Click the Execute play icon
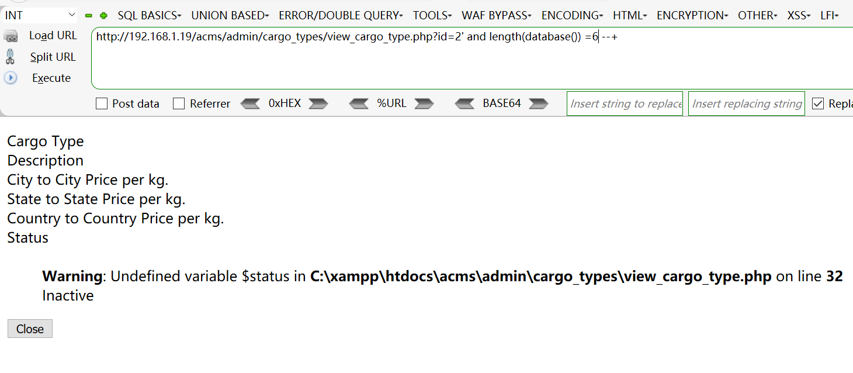The height and width of the screenshot is (373, 853). coord(11,78)
